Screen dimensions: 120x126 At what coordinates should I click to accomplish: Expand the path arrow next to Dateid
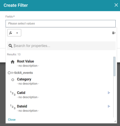(109, 106)
